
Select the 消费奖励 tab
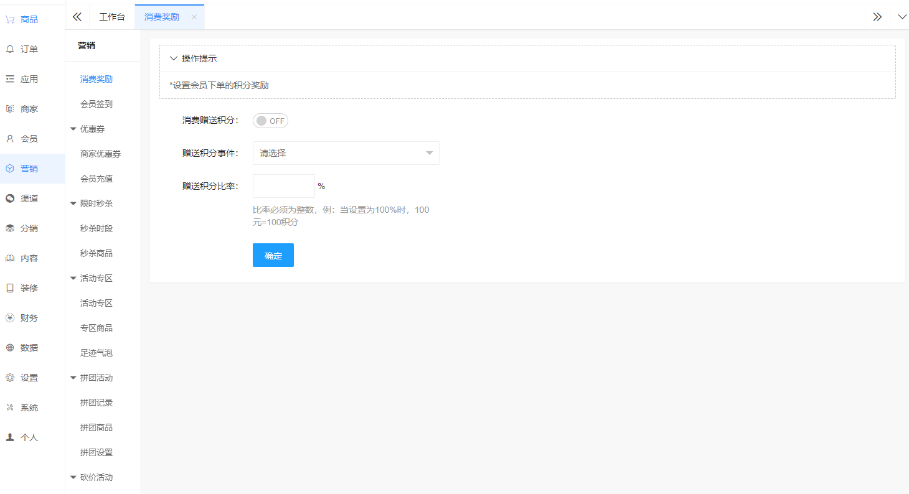162,17
